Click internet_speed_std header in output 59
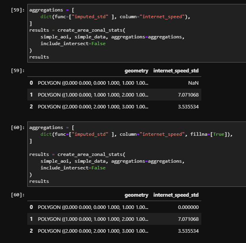 click(x=176, y=71)
